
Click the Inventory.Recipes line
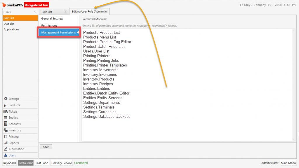tap(98, 84)
